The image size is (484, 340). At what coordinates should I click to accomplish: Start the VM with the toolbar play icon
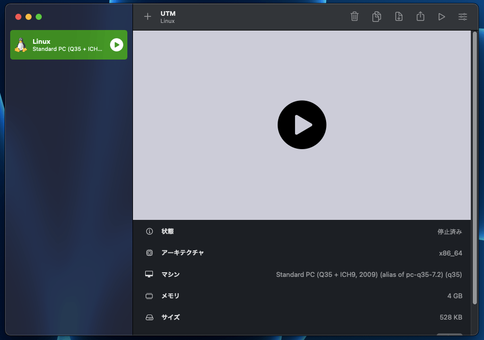coord(442,17)
